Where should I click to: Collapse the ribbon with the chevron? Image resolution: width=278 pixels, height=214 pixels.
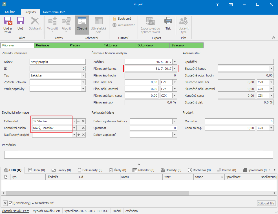[273, 37]
